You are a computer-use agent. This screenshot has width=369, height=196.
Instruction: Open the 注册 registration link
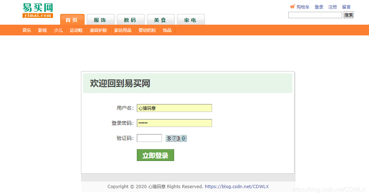[x=332, y=7]
